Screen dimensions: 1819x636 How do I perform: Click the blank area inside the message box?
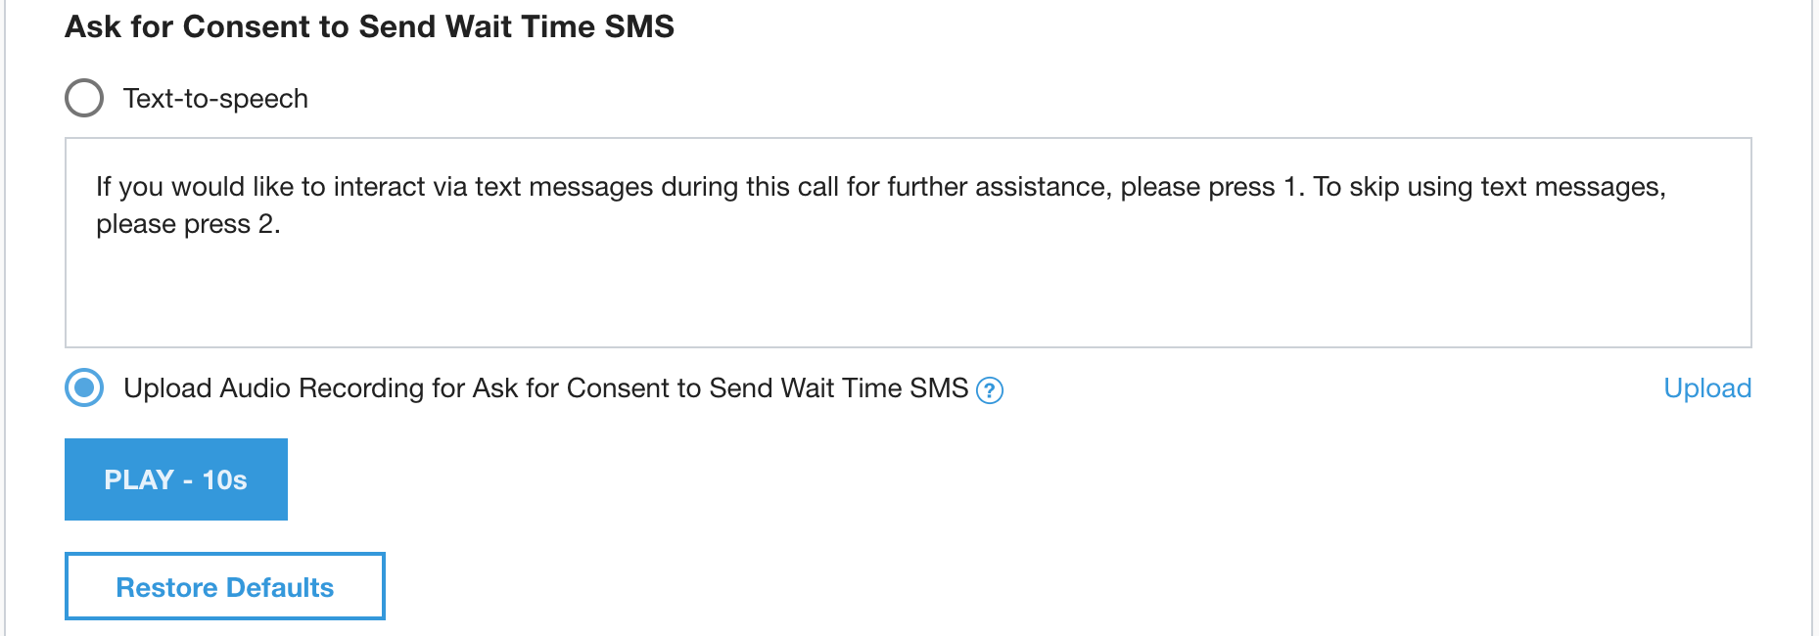coord(908,294)
